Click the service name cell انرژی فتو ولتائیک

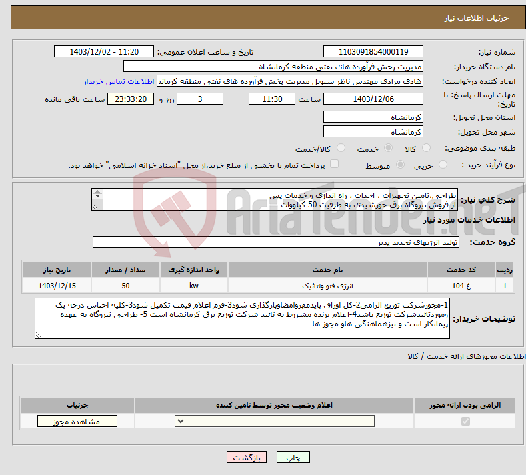click(x=327, y=286)
